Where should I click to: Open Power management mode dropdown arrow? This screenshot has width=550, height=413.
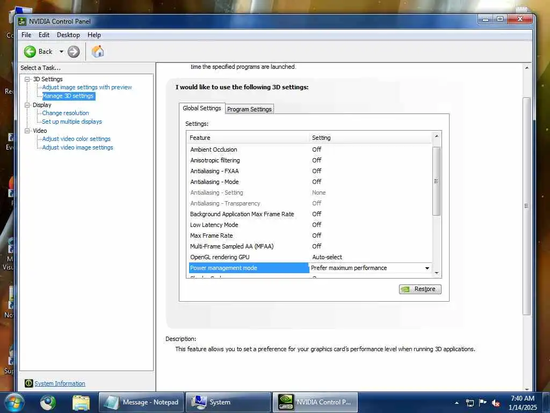click(x=427, y=268)
